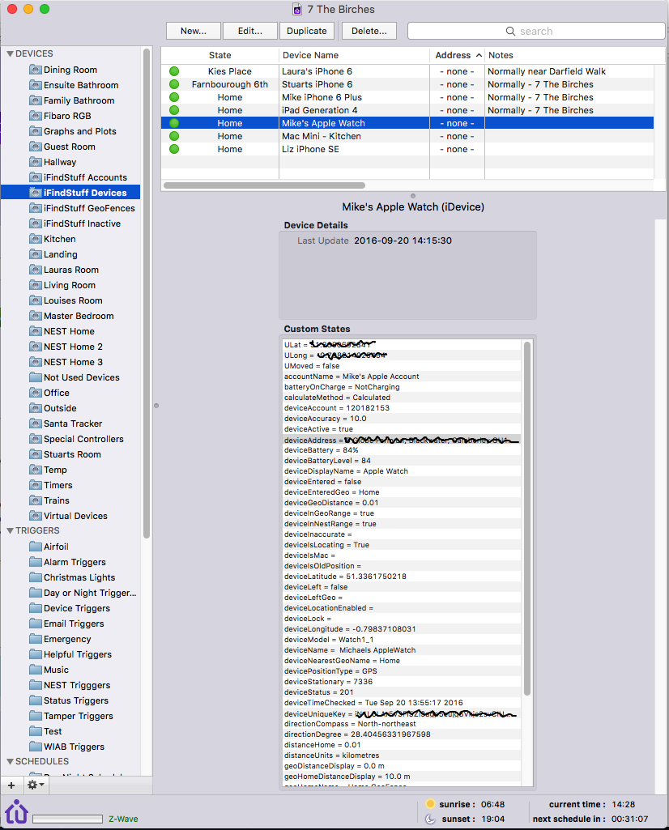
Task: Click the Edit... button
Action: (x=249, y=31)
